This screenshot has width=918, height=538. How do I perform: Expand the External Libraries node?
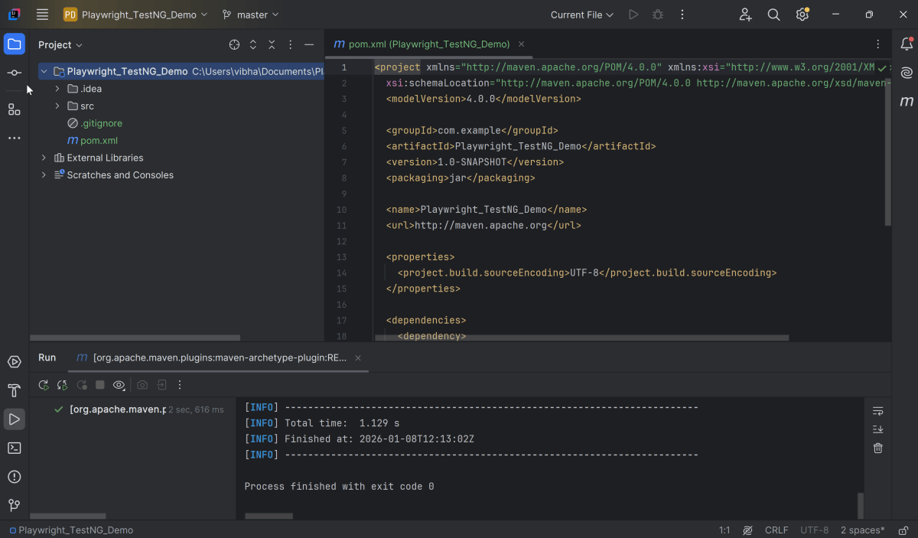[44, 158]
